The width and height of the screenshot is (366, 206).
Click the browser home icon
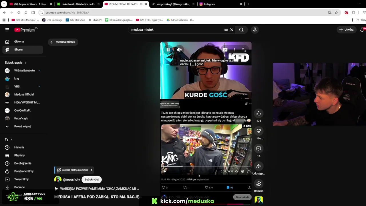click(26, 13)
